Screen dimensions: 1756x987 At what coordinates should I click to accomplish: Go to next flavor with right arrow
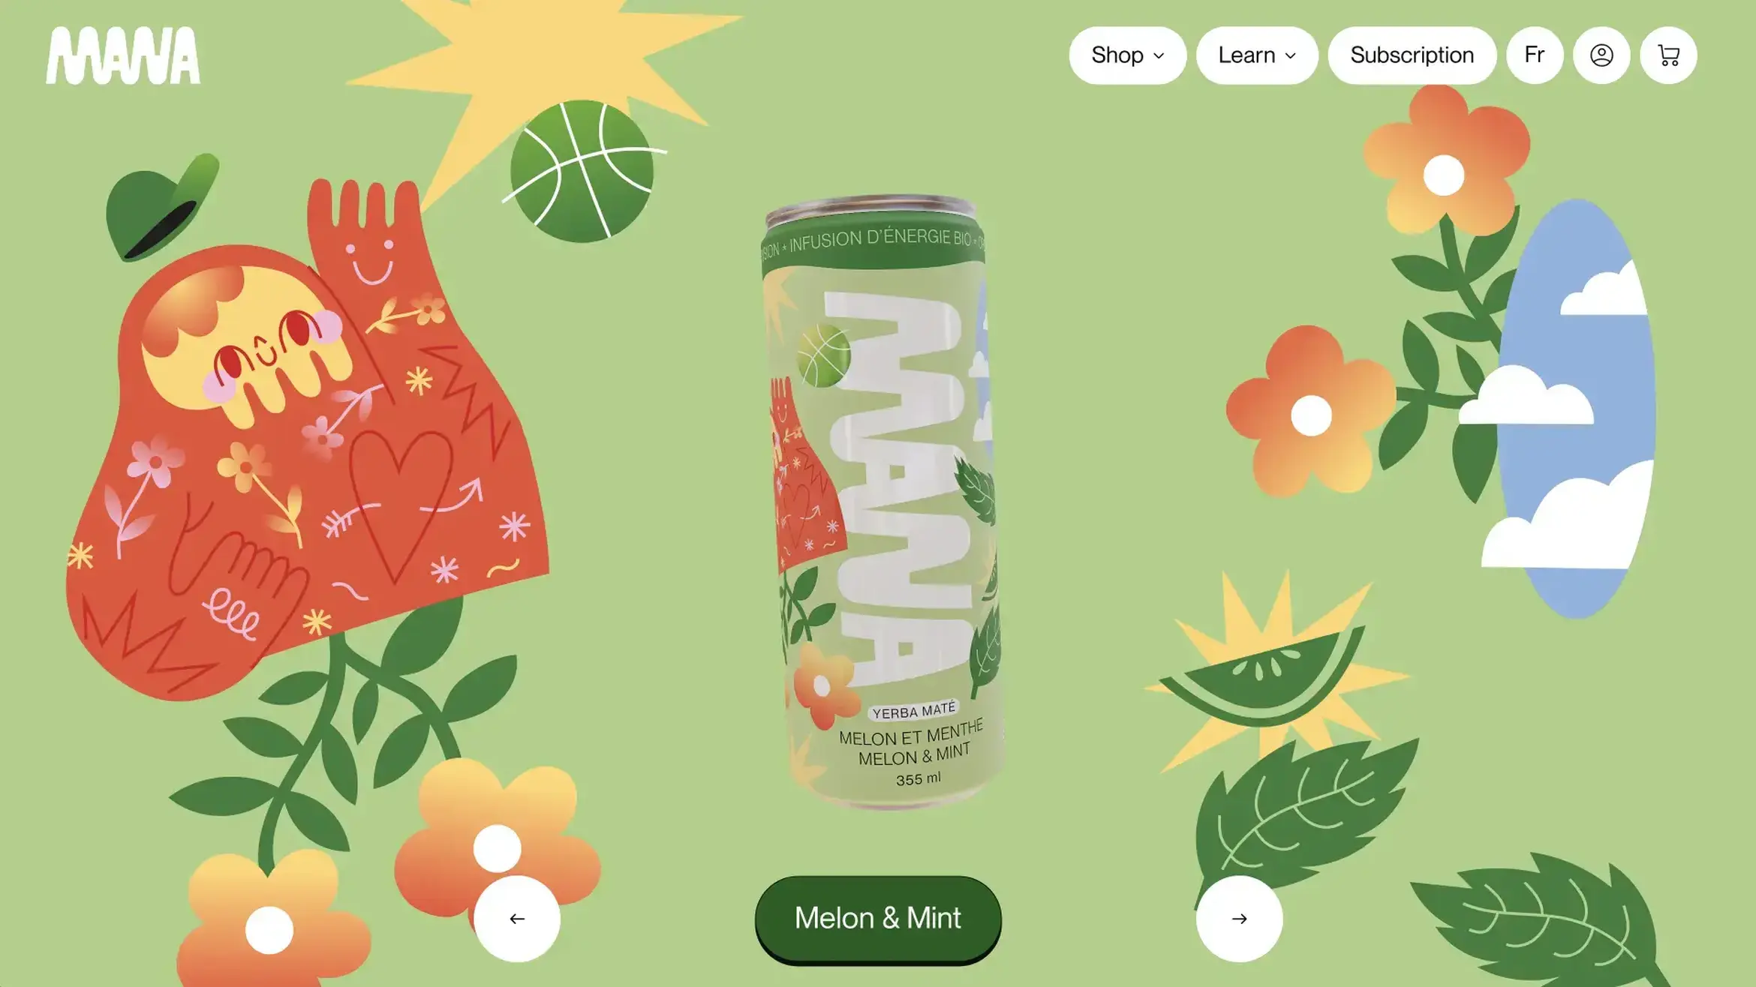[x=1239, y=919]
